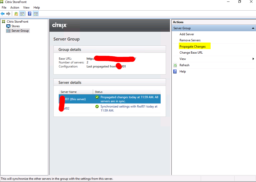The width and height of the screenshot is (256, 182).
Task: Click Add Server in the Actions pane
Action: tap(187, 34)
